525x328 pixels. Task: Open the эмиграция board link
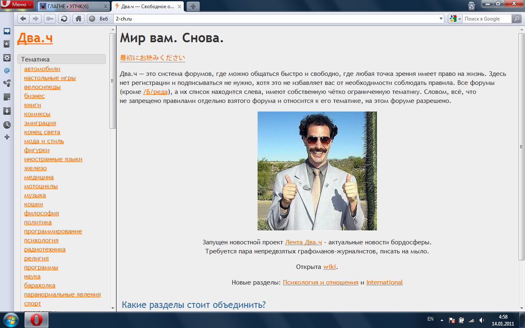(40, 123)
